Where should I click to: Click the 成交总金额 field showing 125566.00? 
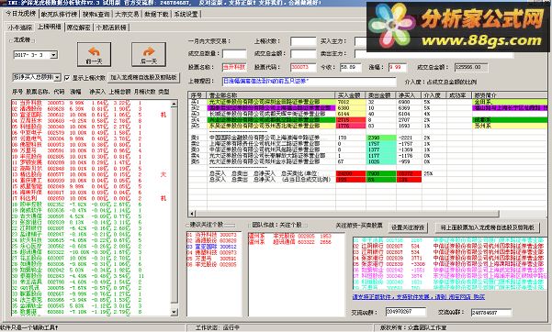tap(471, 67)
